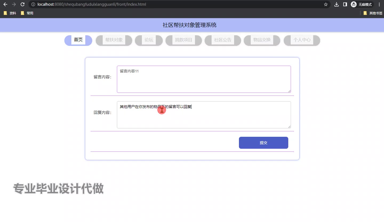This screenshot has width=384, height=222.
Task: Grab the 回复内容 textarea resize handle
Action: pos(289,126)
